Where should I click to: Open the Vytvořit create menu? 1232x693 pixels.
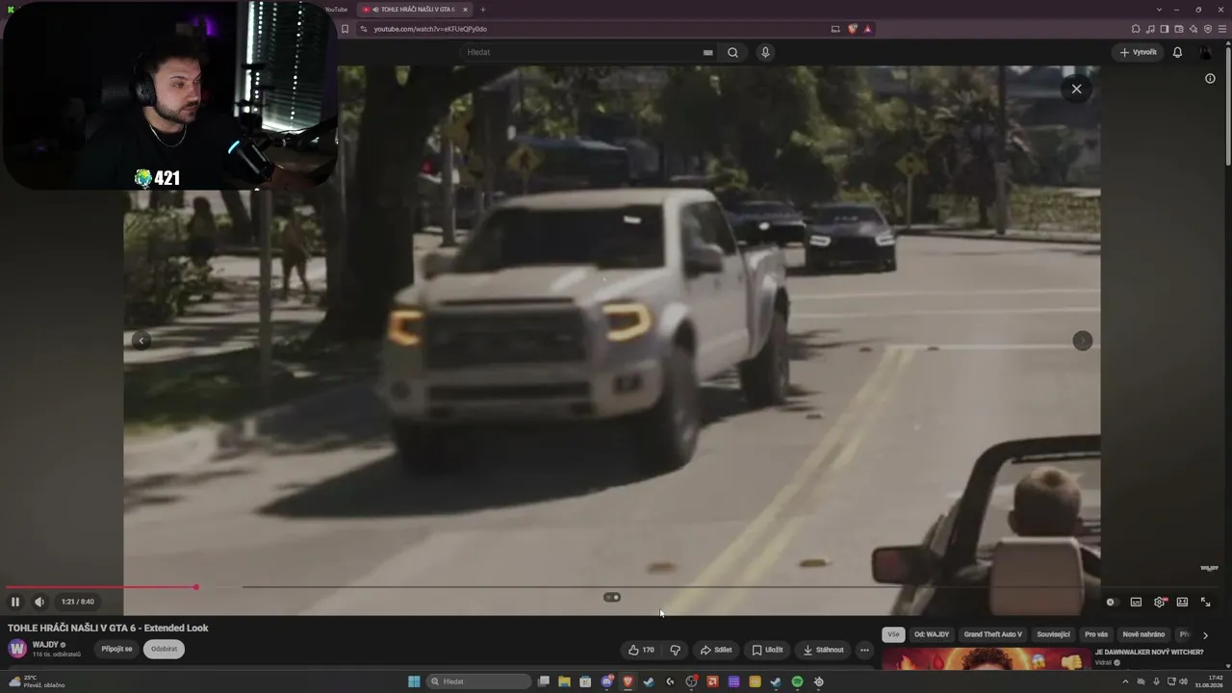click(x=1138, y=52)
